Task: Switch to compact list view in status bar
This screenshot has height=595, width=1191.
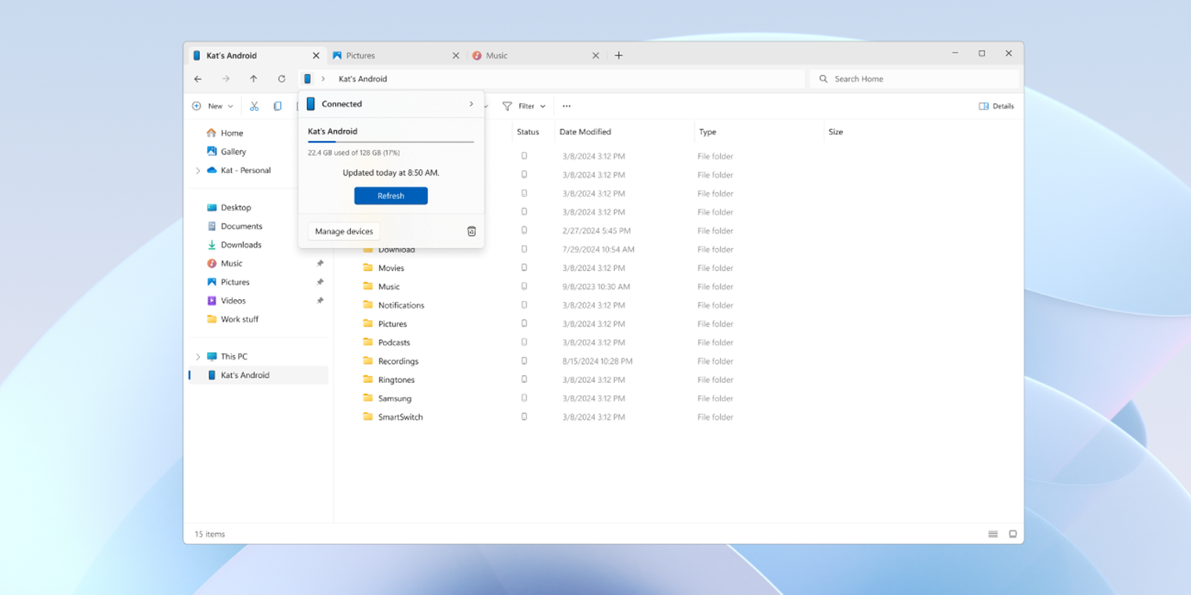Action: point(992,533)
